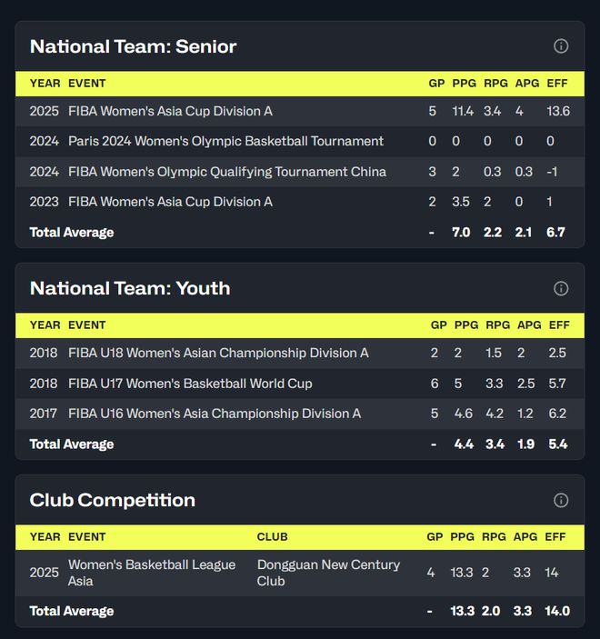This screenshot has width=600, height=639.
Task: Open 2025 FIBA Women's Asia Cup Division A
Action: (x=170, y=111)
